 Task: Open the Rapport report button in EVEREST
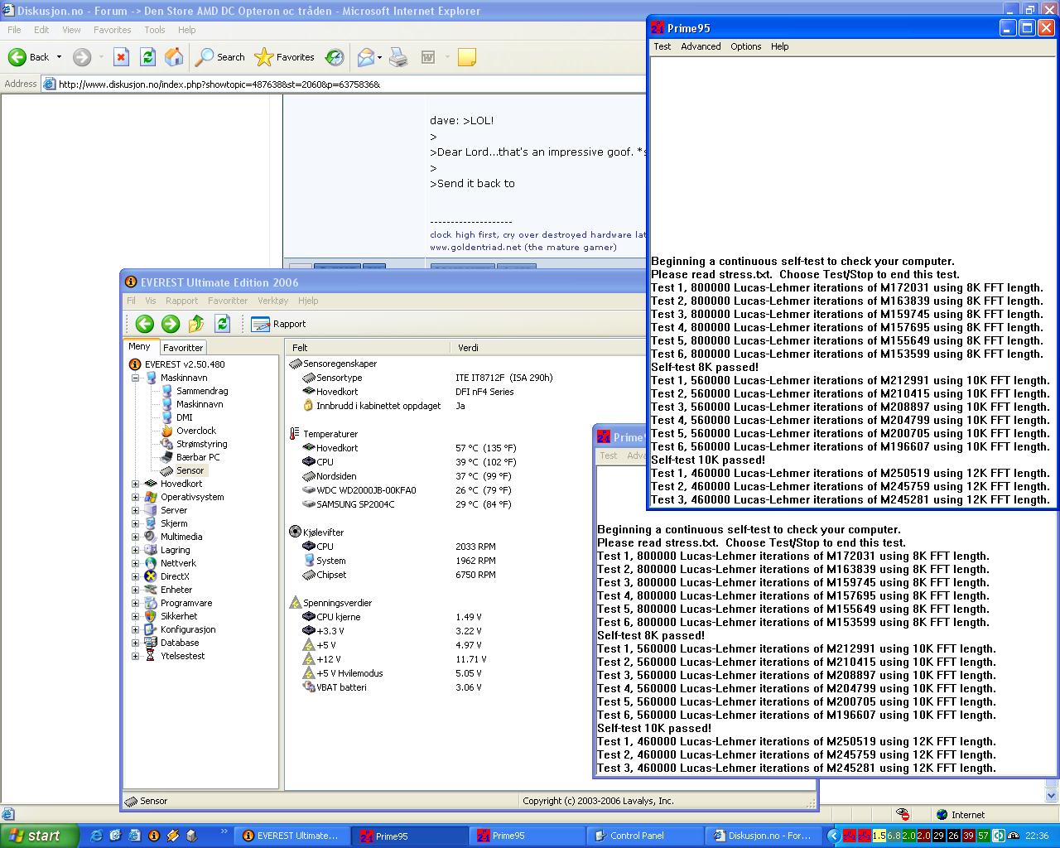tap(278, 324)
